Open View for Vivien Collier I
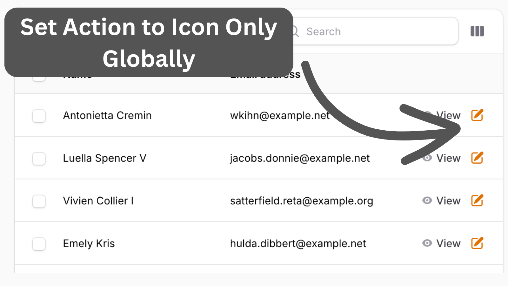 coord(448,201)
